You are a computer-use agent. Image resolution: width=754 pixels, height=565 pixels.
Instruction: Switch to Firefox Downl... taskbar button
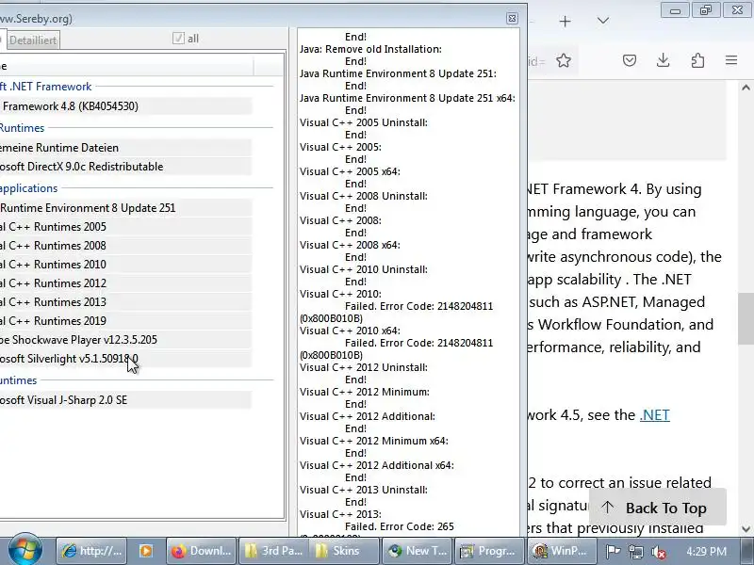pyautogui.click(x=202, y=551)
